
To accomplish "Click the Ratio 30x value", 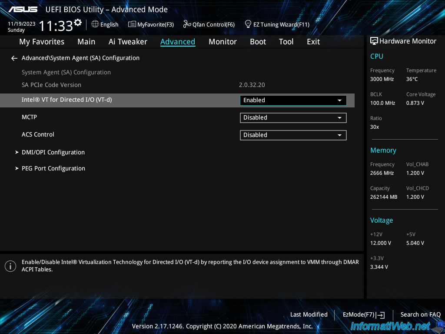I will point(374,127).
